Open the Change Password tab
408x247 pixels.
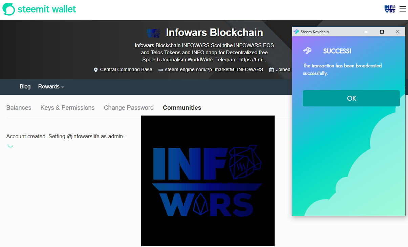click(x=129, y=108)
